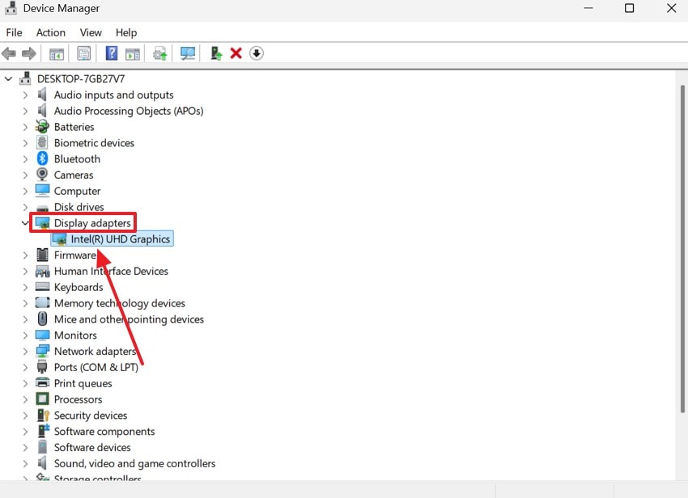Expand the Monitors chevron
688x498 pixels.
(x=25, y=335)
